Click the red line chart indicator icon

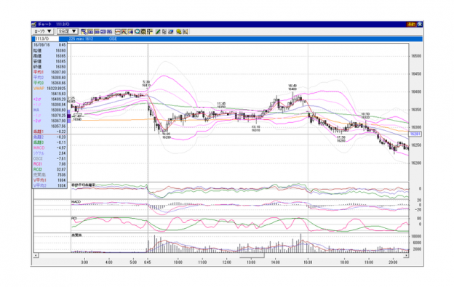tap(118, 31)
